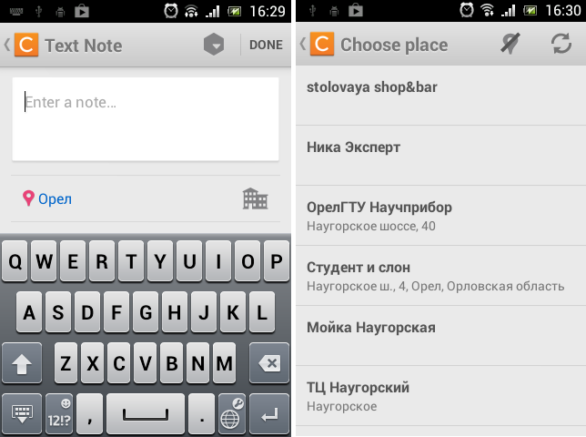The width and height of the screenshot is (586, 437).
Task: Tap Wi-Fi icon in right status bar
Action: point(487,10)
